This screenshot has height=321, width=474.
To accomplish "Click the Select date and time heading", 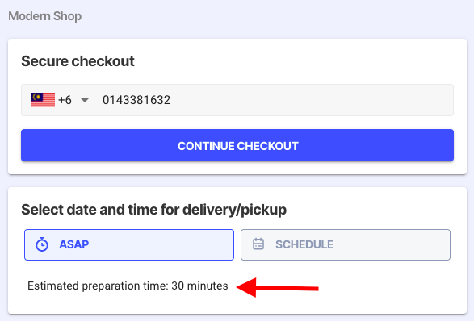I will click(154, 210).
